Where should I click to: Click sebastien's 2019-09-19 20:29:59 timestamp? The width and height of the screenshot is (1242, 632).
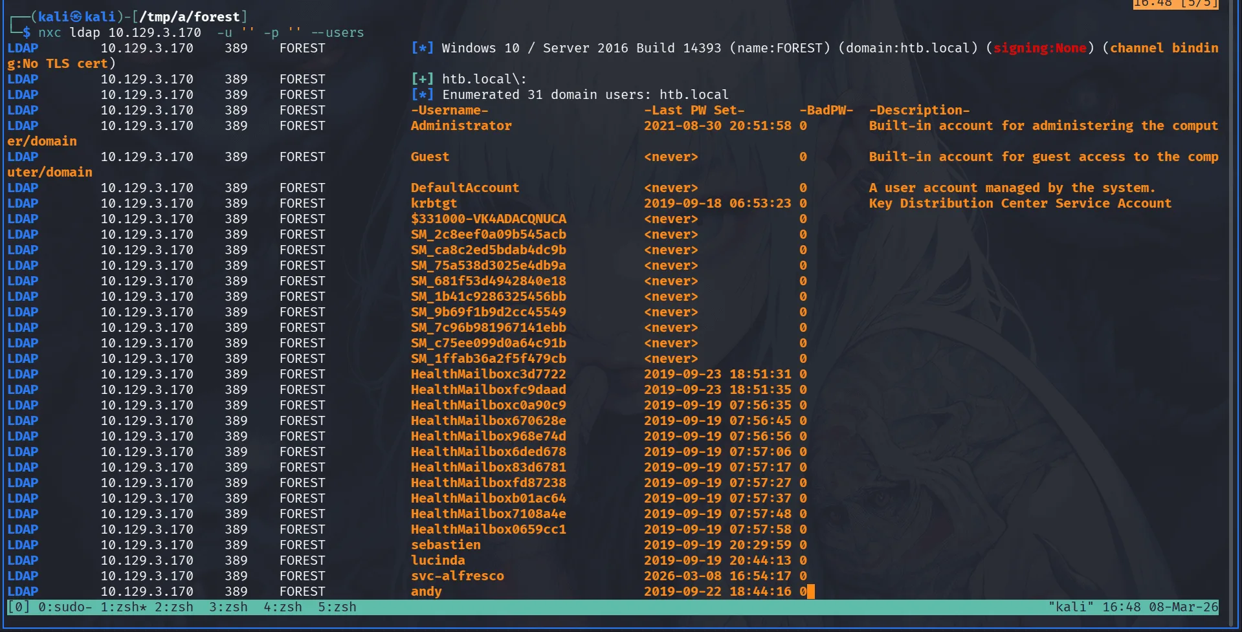717,545
